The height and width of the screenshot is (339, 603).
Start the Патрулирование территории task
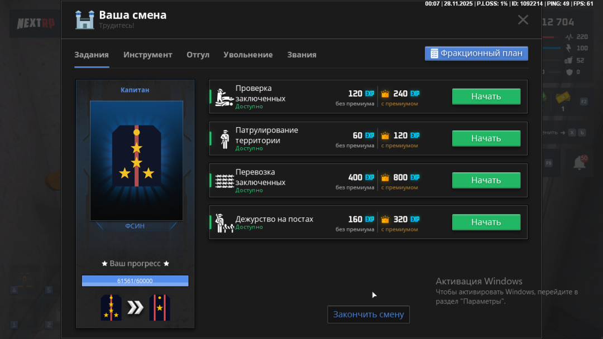click(x=486, y=138)
